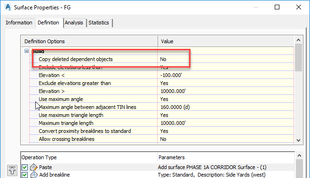Click the definition options scroll down arrow

tap(299, 140)
